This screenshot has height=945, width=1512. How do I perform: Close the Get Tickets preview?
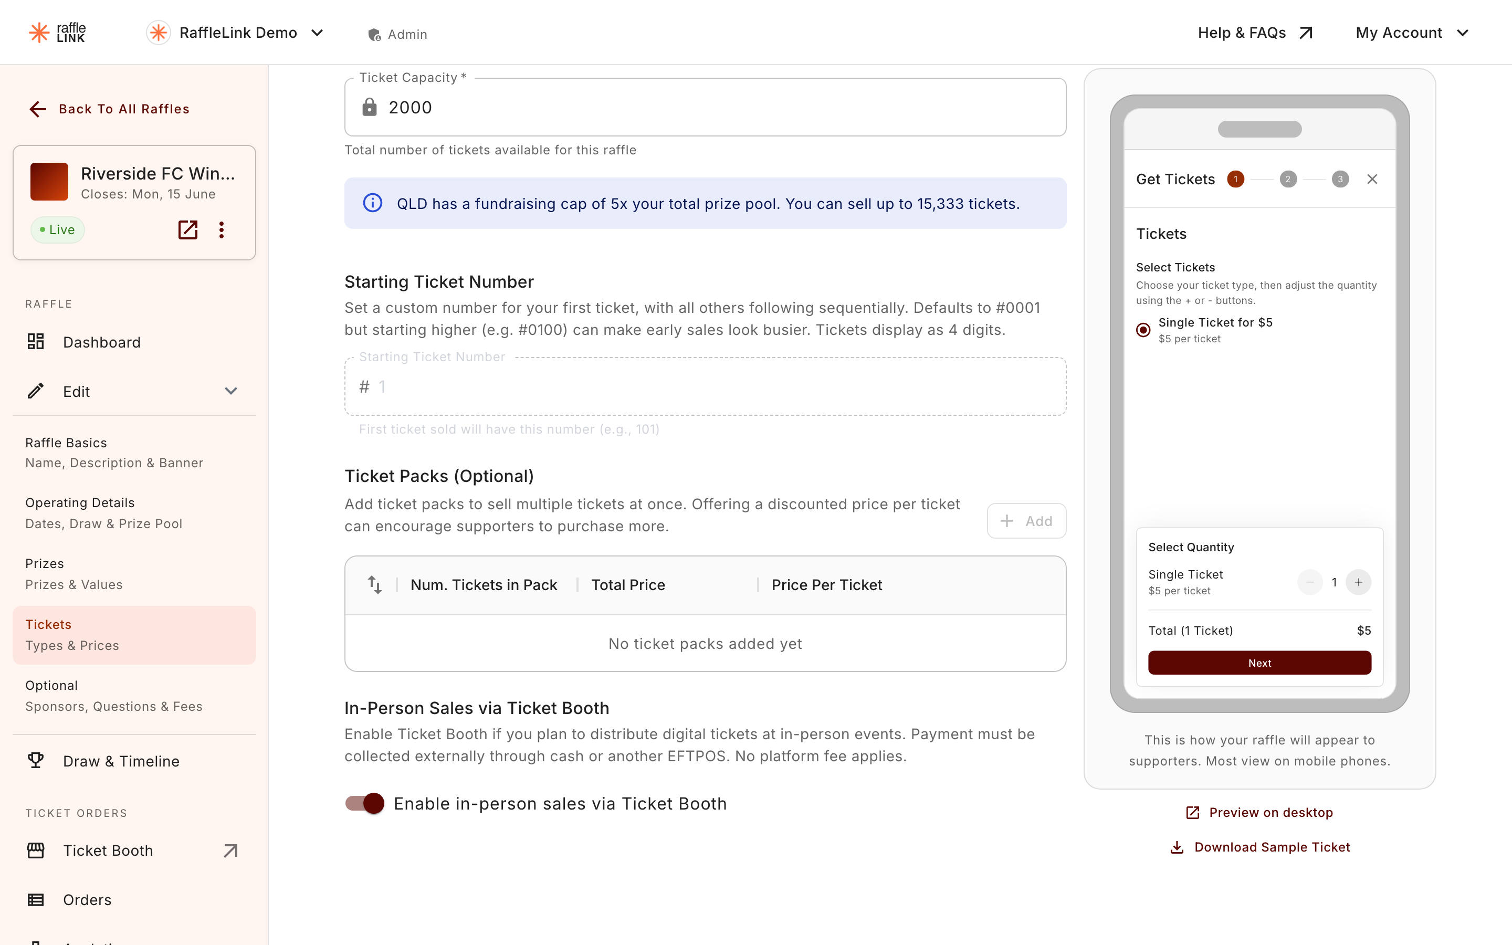[x=1372, y=180]
